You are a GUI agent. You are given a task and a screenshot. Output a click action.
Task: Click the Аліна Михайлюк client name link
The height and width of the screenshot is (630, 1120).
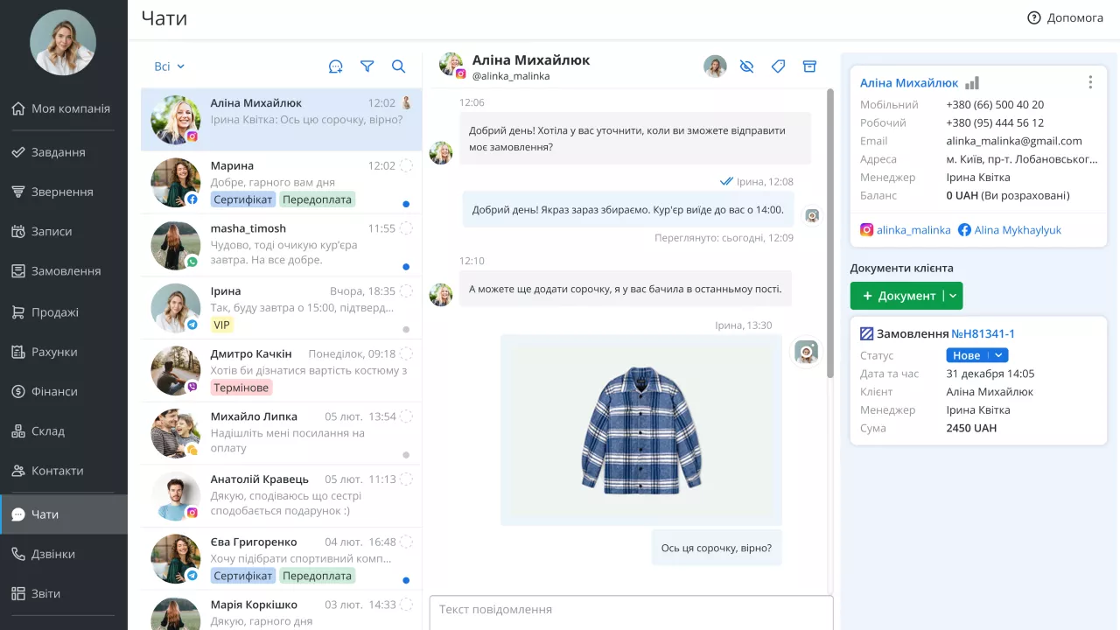click(x=909, y=83)
